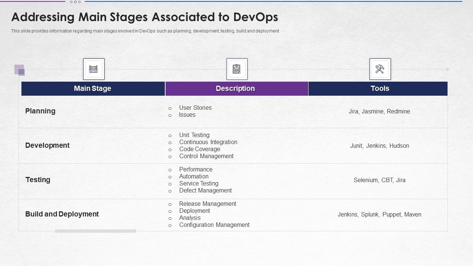
Task: Click the slide title Addressing Main Stages
Action: 145,17
